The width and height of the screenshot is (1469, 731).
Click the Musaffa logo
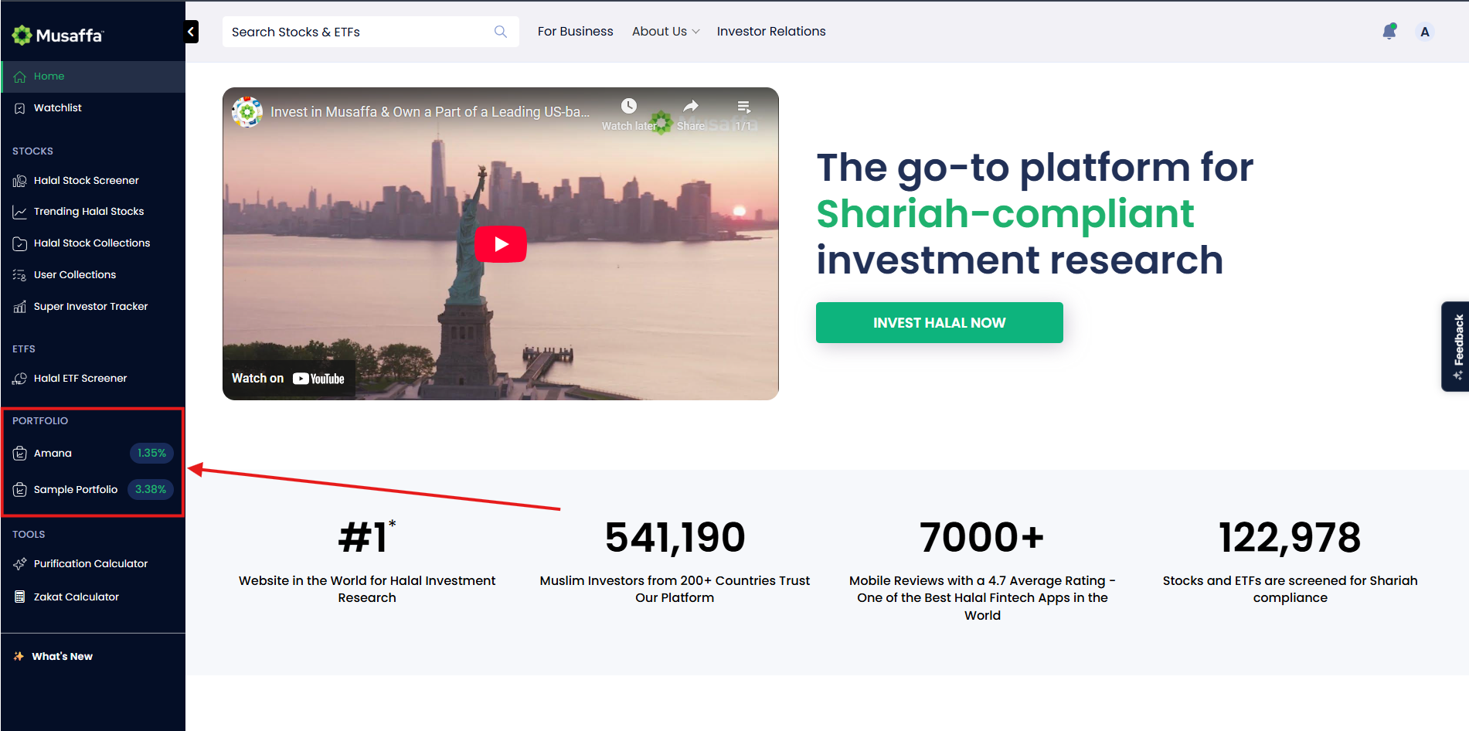(x=57, y=35)
